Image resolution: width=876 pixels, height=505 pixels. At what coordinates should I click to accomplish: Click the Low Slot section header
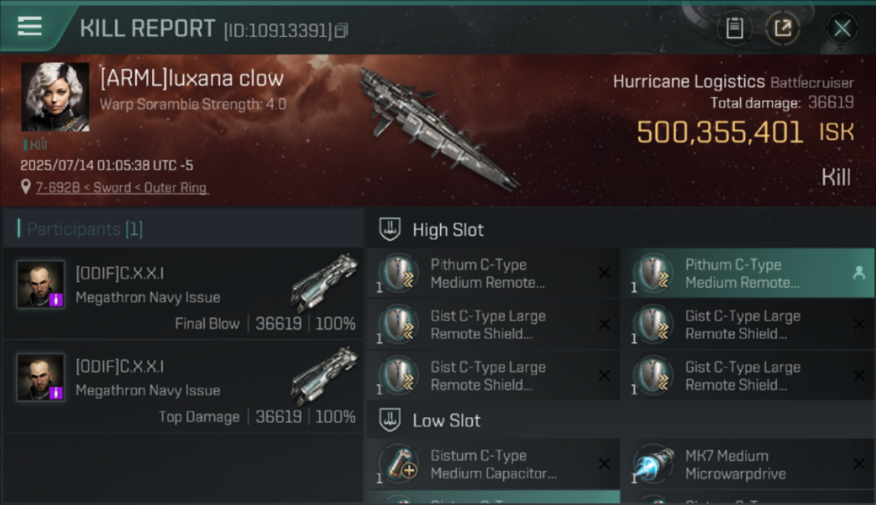pos(447,421)
